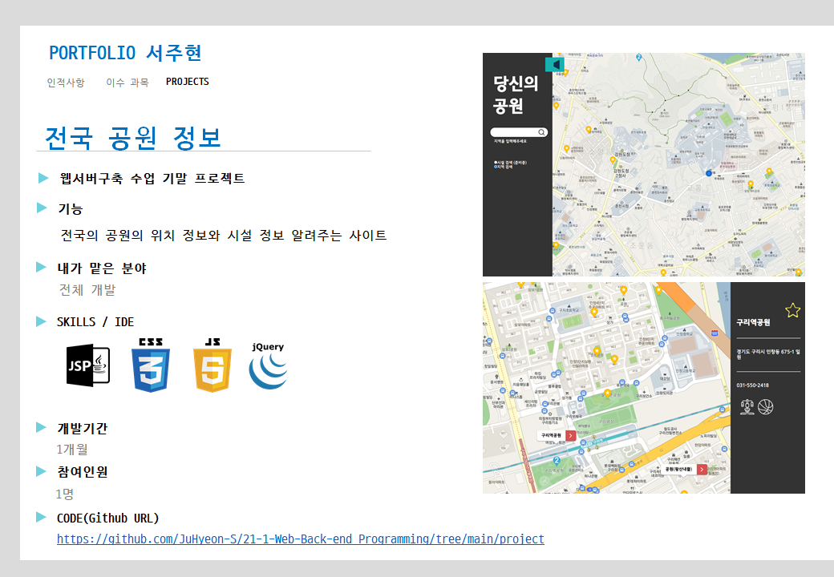Open the jQuery logo

click(x=268, y=365)
